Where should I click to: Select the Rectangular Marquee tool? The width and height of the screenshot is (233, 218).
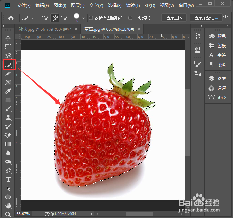click(8, 47)
